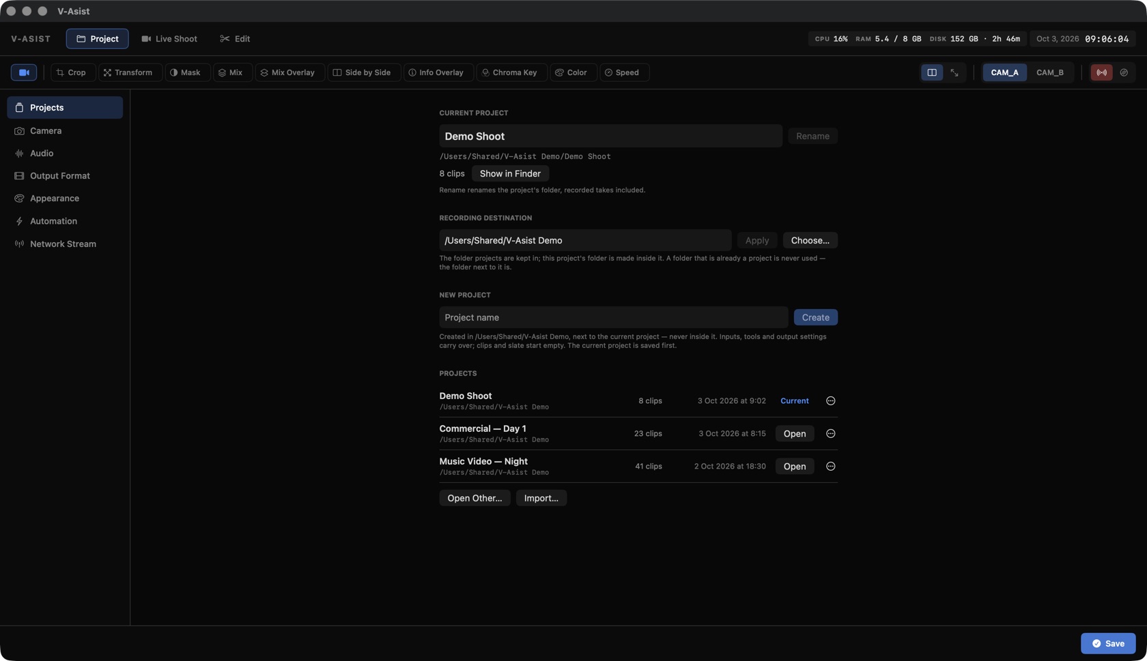Toggle the split view layout icon
Image resolution: width=1147 pixels, height=661 pixels.
click(932, 72)
